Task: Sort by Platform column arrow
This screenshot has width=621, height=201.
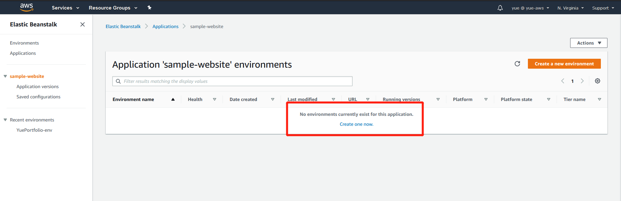Action: point(486,99)
